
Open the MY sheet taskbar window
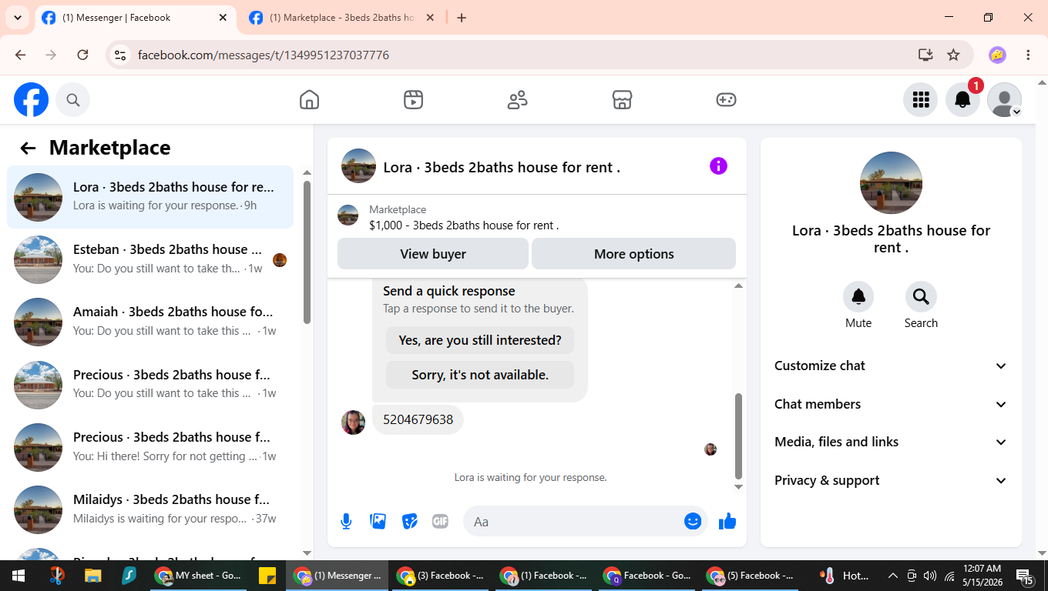click(197, 576)
